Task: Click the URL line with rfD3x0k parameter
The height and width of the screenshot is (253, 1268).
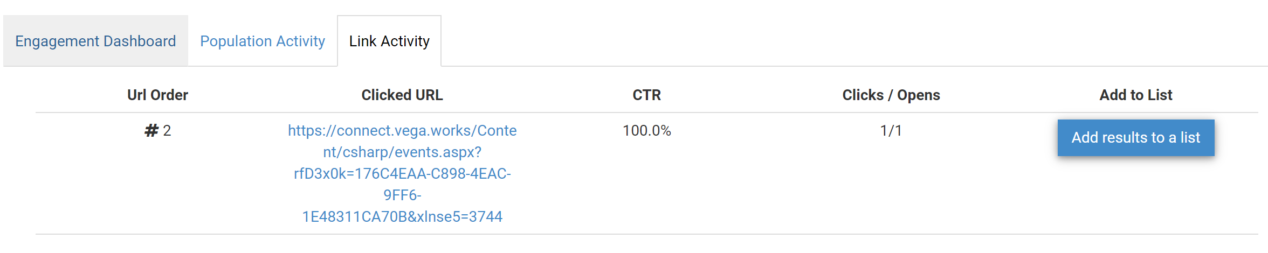Action: [402, 173]
